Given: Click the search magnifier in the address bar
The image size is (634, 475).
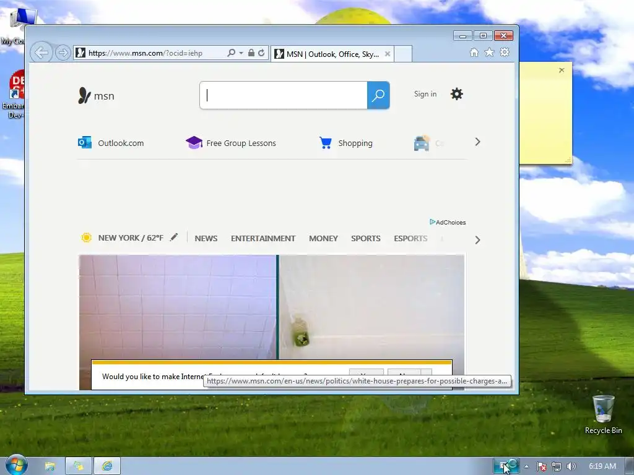Looking at the screenshot, I should coord(231,53).
